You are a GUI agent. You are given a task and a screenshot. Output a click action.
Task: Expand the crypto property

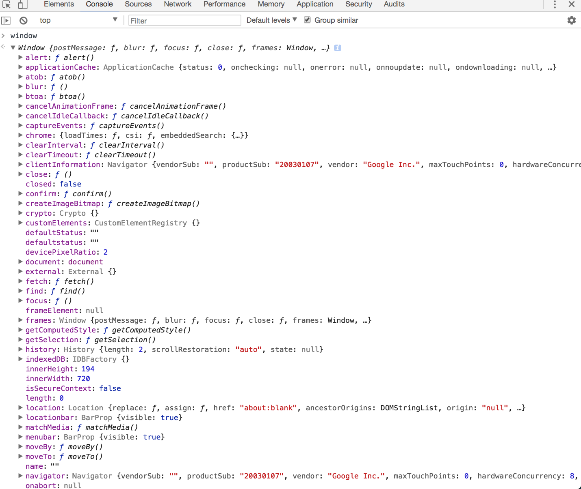click(20, 213)
